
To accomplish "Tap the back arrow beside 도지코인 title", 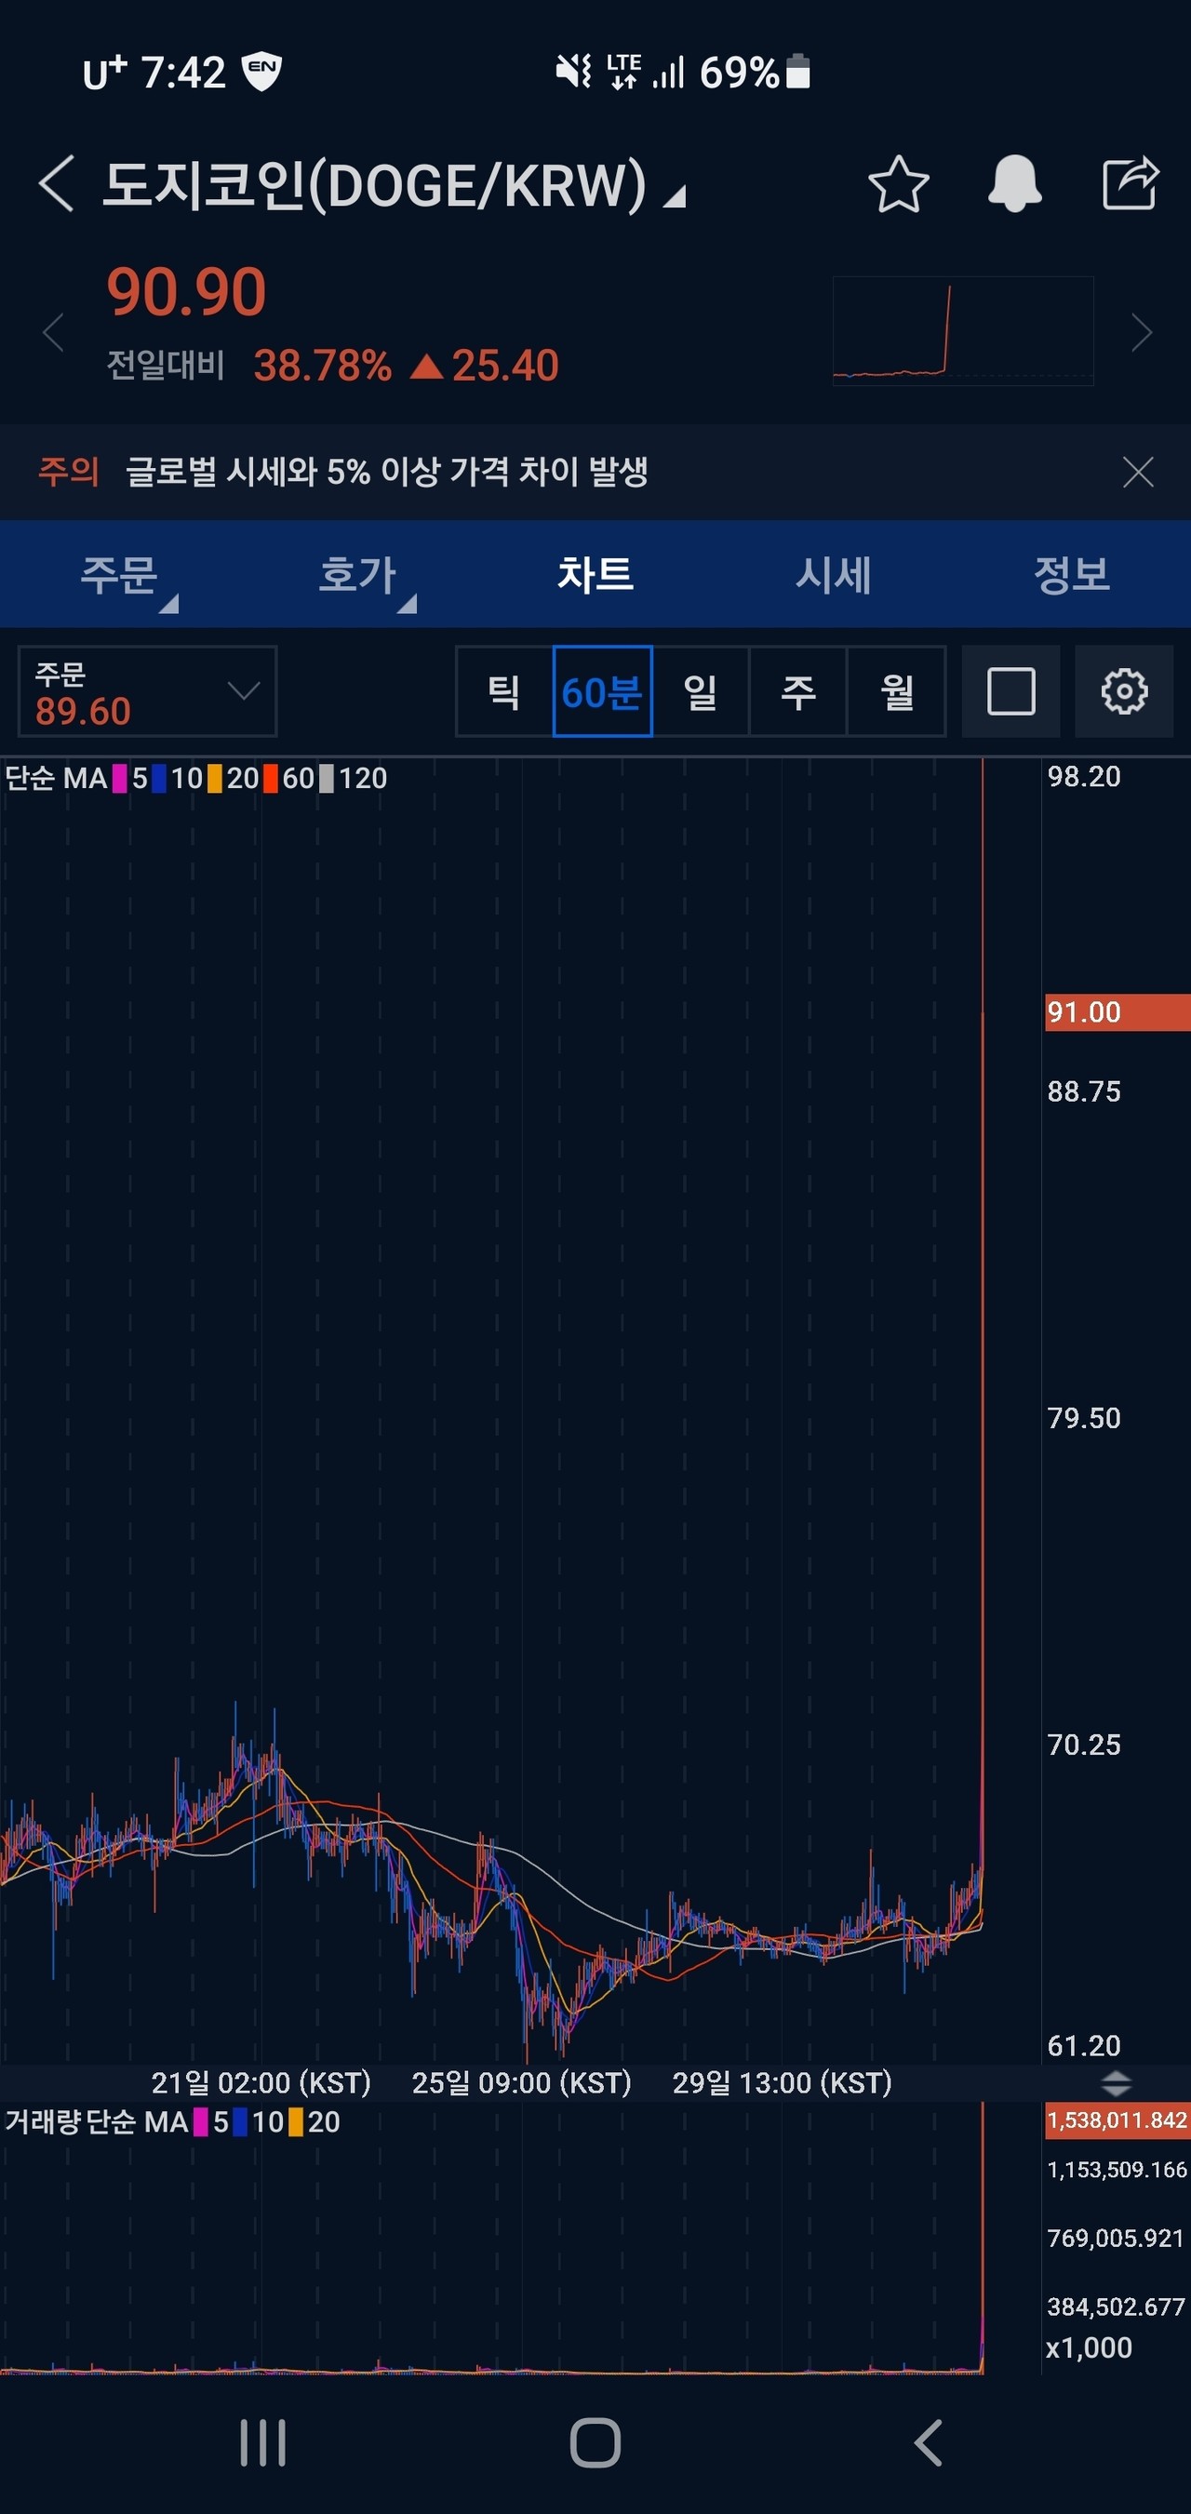I will [57, 183].
